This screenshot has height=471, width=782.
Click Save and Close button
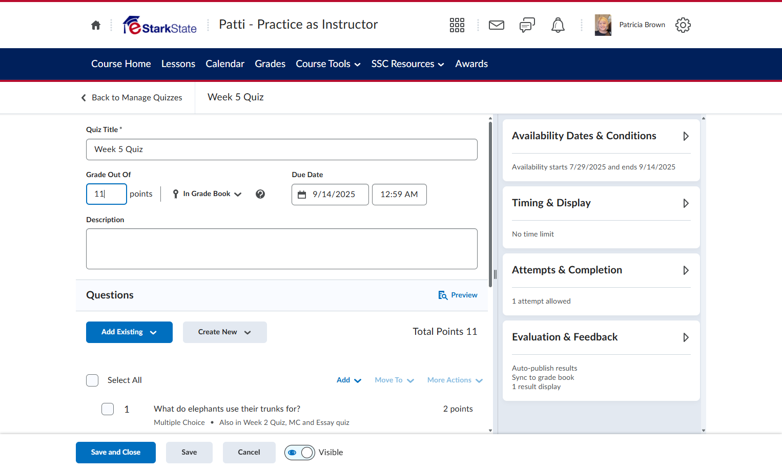coord(116,453)
